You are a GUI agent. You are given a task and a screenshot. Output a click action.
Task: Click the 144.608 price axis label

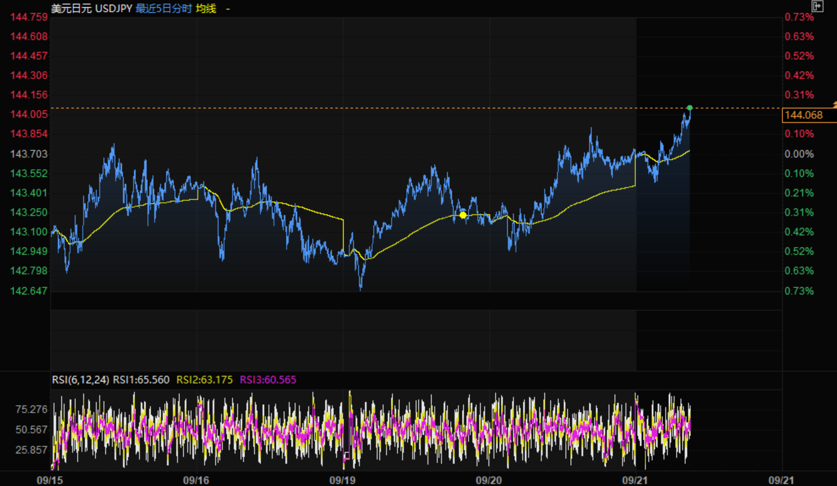click(x=29, y=37)
